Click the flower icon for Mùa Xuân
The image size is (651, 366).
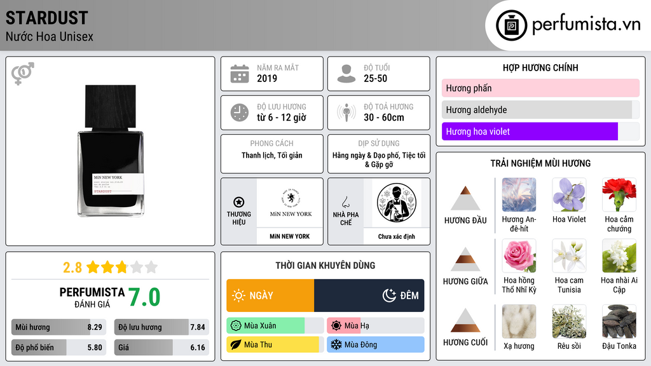[236, 326]
